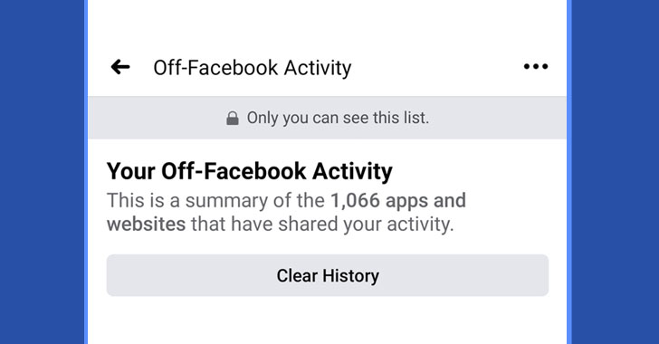Go back using the left arrow
Image resolution: width=659 pixels, height=344 pixels.
[x=120, y=67]
